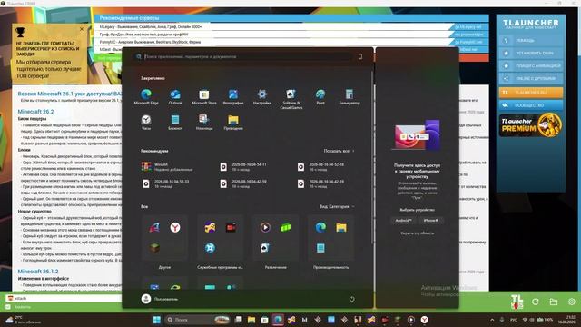Open the Other category folder label
This screenshot has height=327, width=581.
point(164,267)
